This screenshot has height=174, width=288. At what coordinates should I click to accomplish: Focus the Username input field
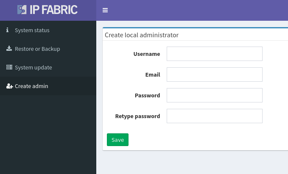[x=215, y=54]
